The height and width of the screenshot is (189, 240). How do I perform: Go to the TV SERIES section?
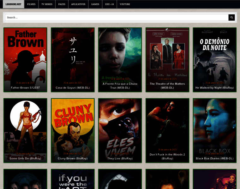(47, 4)
